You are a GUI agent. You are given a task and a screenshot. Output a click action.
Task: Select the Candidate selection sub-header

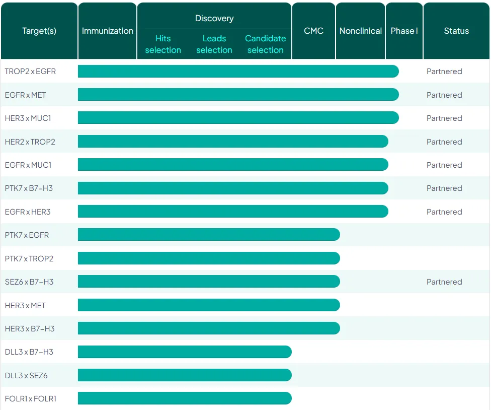[265, 44]
